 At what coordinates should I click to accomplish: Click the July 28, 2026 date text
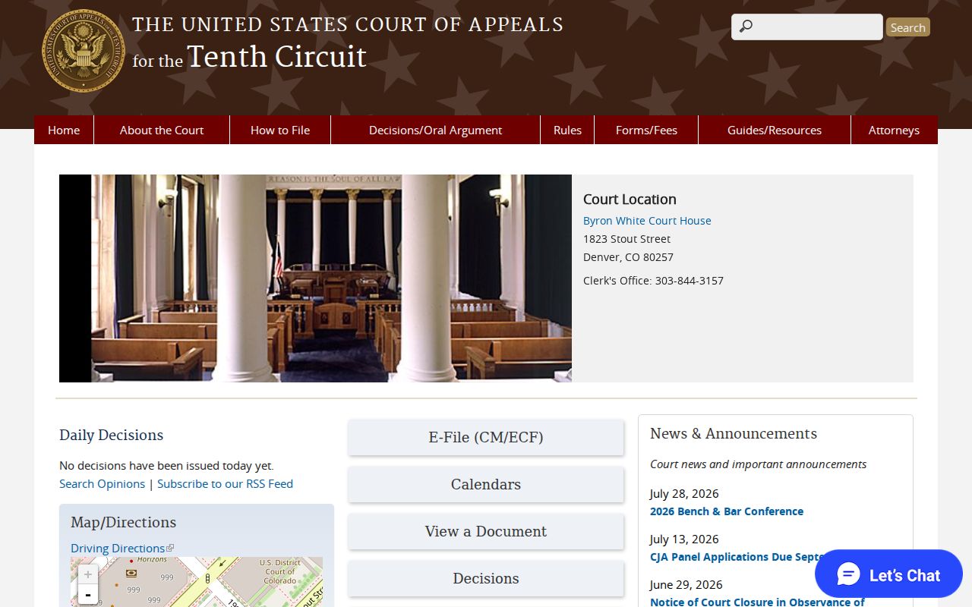684,493
